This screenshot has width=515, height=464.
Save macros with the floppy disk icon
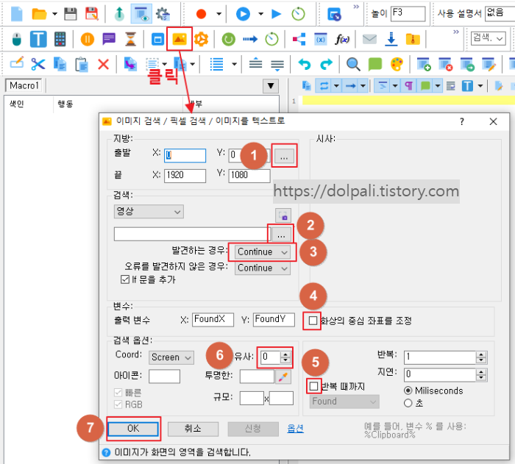coord(71,14)
